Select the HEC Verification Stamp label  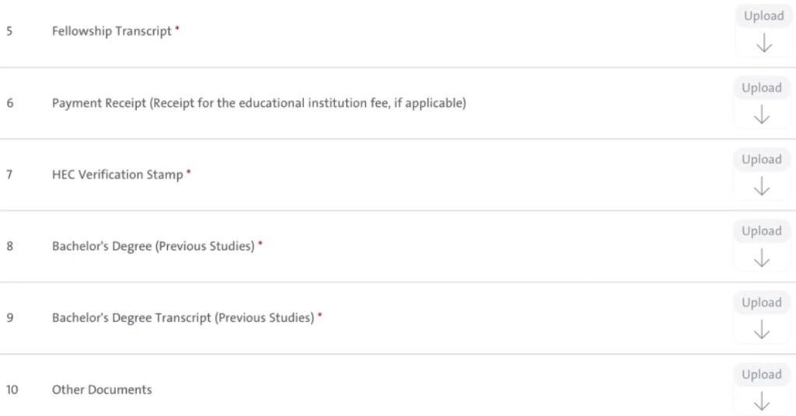coord(117,175)
